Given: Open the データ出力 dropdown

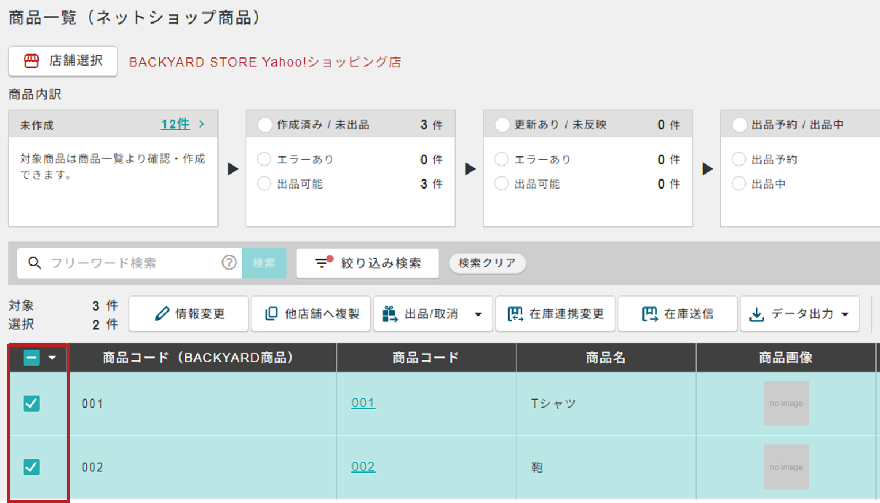Looking at the screenshot, I should pos(800,314).
